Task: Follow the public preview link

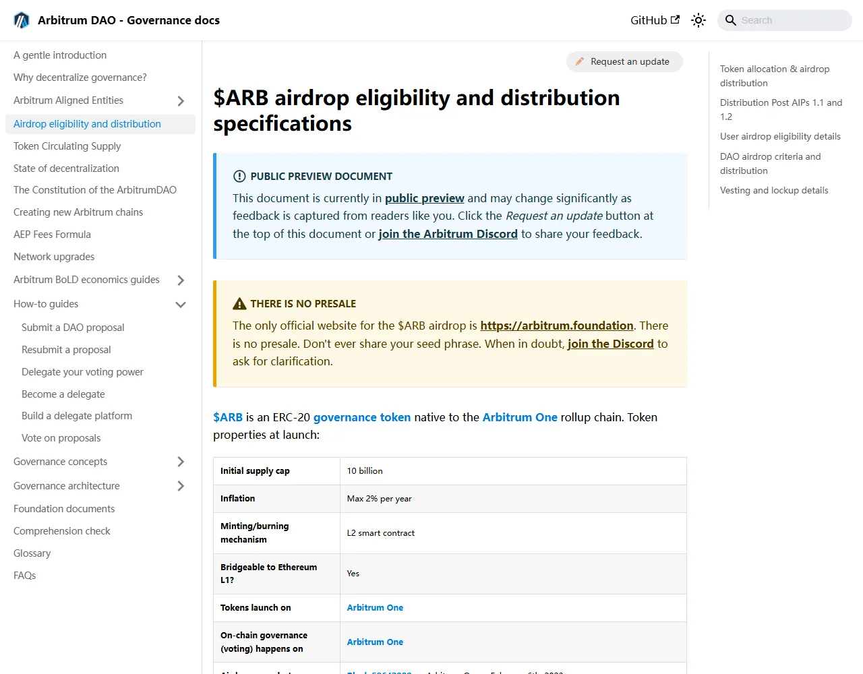Action: (425, 198)
